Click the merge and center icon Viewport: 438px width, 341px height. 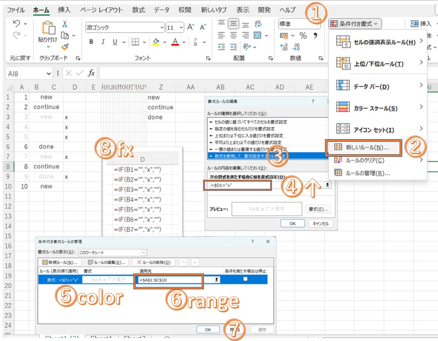click(257, 35)
